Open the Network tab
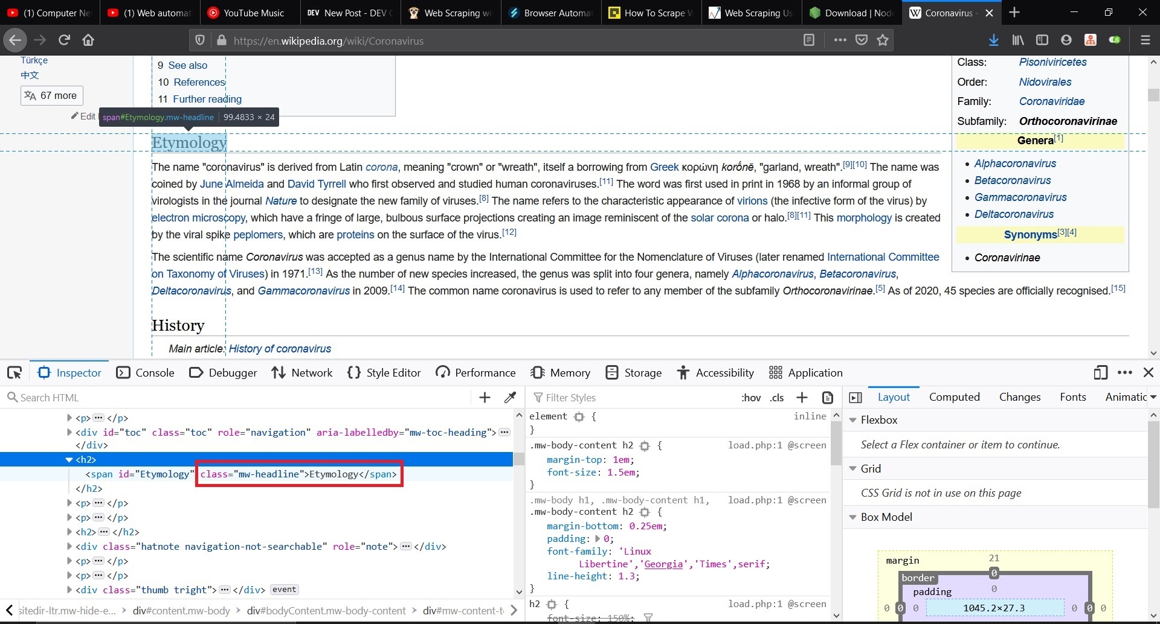This screenshot has height=624, width=1160. coord(302,373)
